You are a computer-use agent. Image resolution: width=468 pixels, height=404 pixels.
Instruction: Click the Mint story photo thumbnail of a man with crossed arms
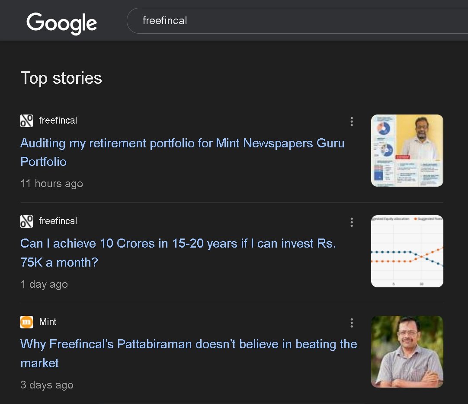click(x=407, y=352)
